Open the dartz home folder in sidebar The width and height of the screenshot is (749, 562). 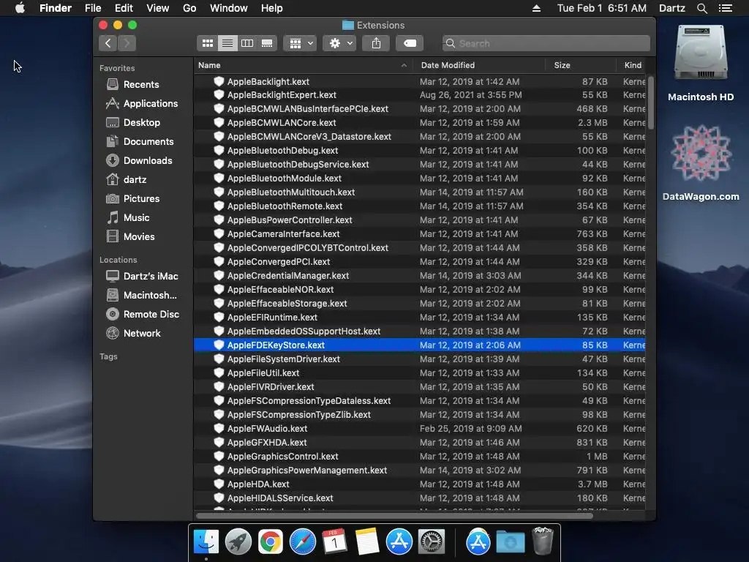point(135,180)
